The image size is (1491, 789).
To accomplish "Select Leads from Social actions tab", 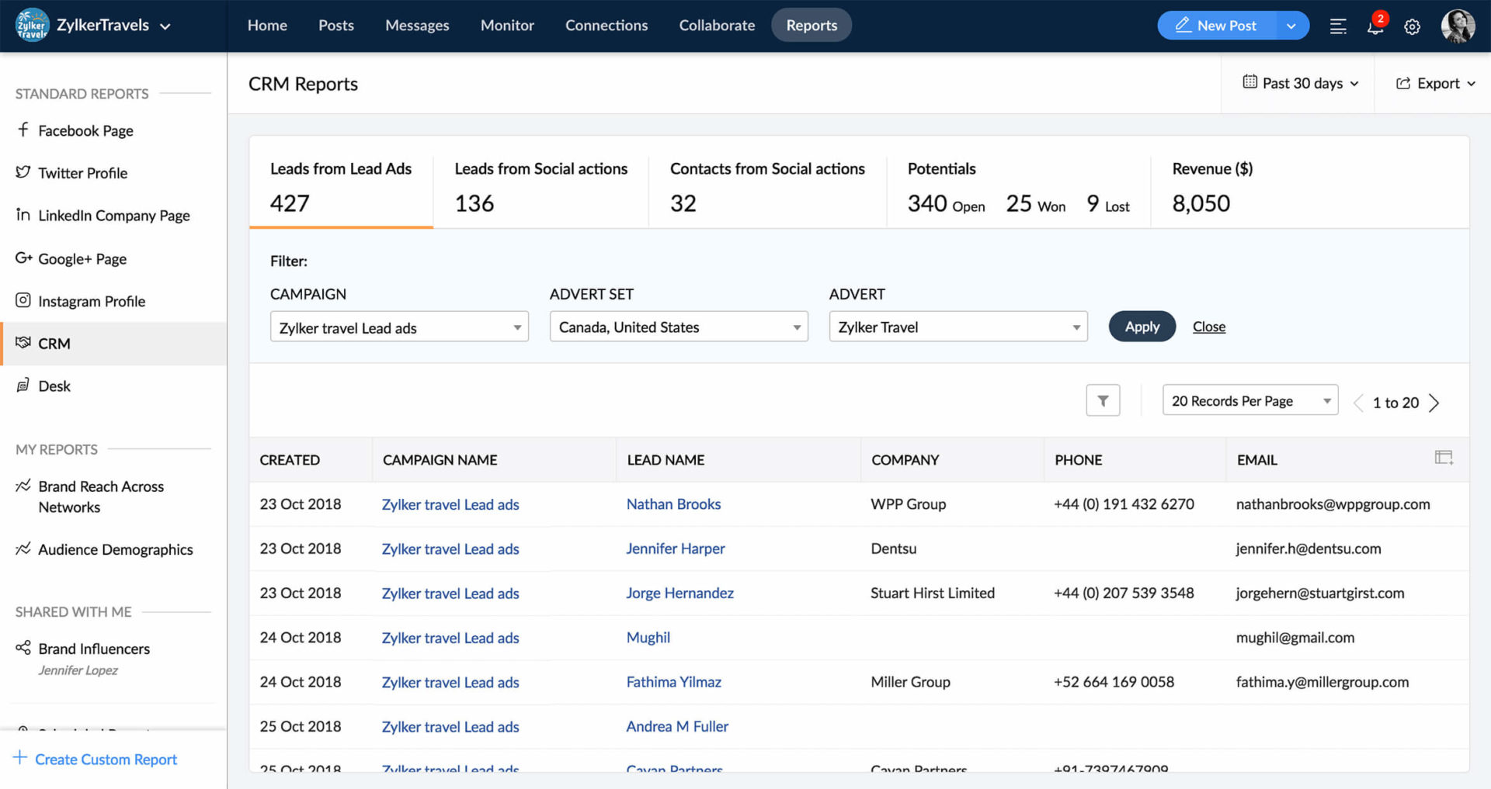I will 540,185.
